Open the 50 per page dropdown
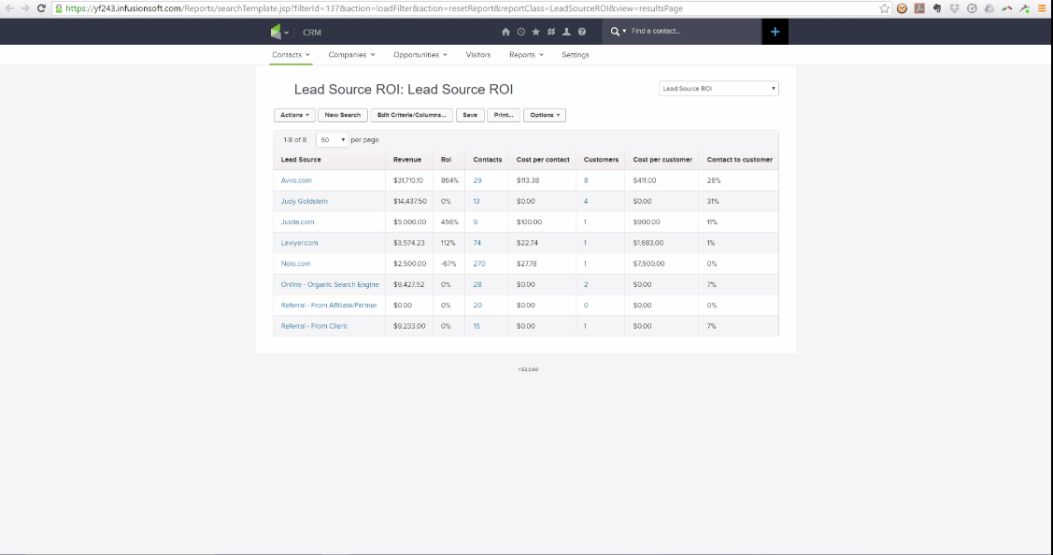Image resolution: width=1053 pixels, height=555 pixels. coord(332,140)
